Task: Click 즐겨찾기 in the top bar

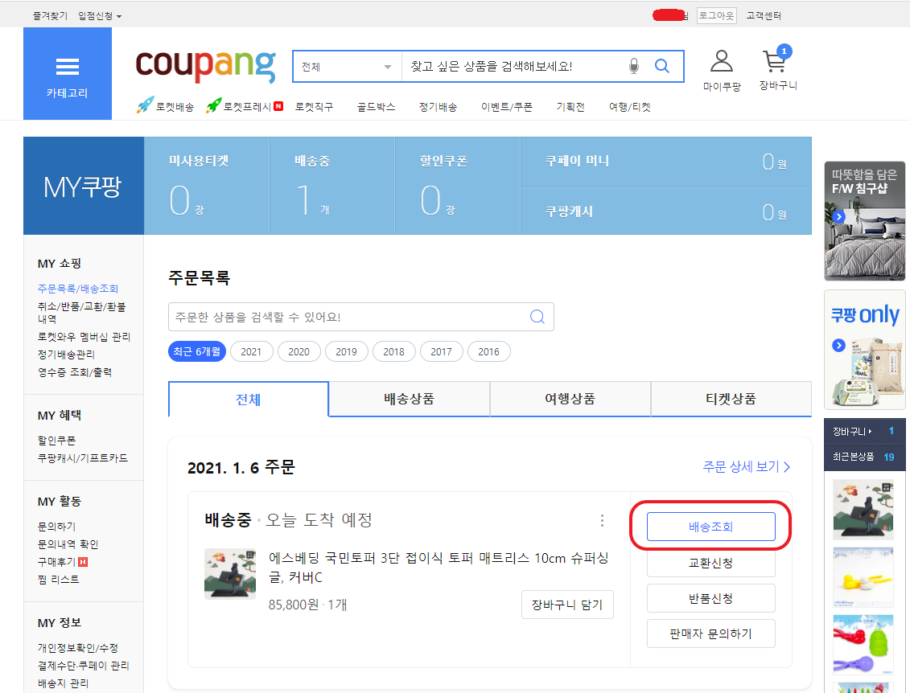Action: pos(50,15)
